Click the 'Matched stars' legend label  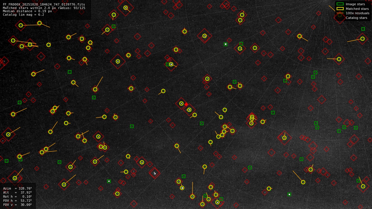357,9
